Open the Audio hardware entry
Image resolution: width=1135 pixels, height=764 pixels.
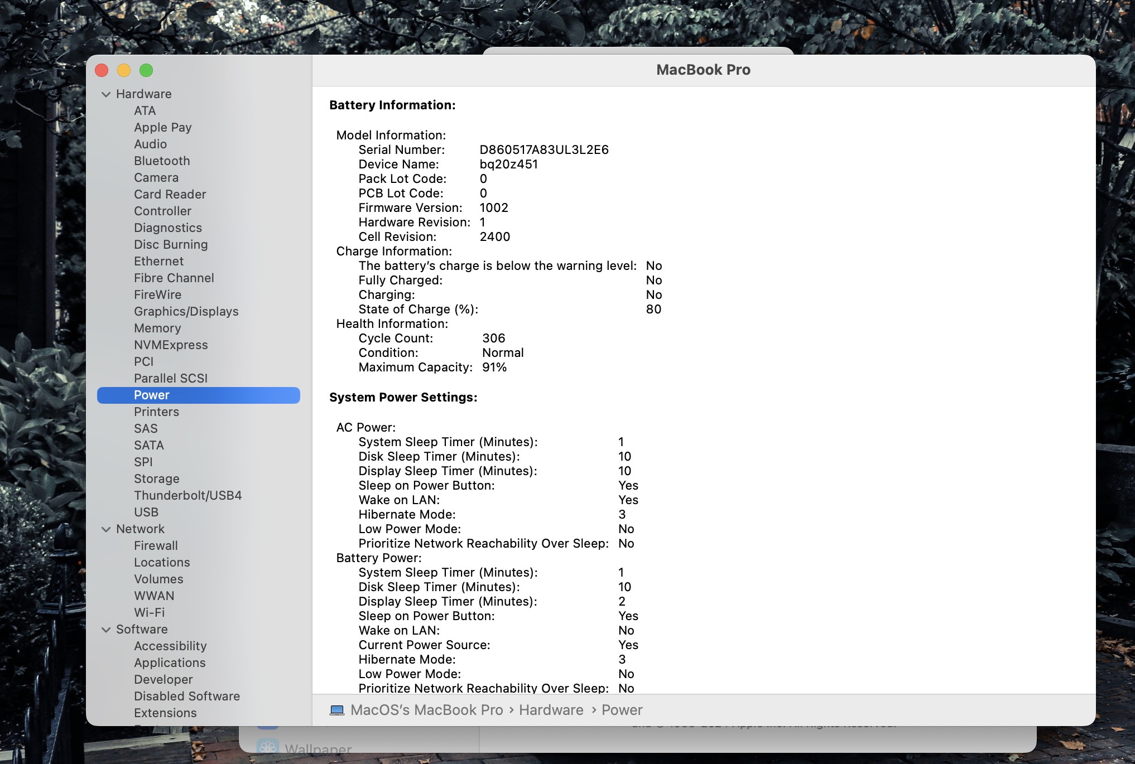[x=151, y=144]
